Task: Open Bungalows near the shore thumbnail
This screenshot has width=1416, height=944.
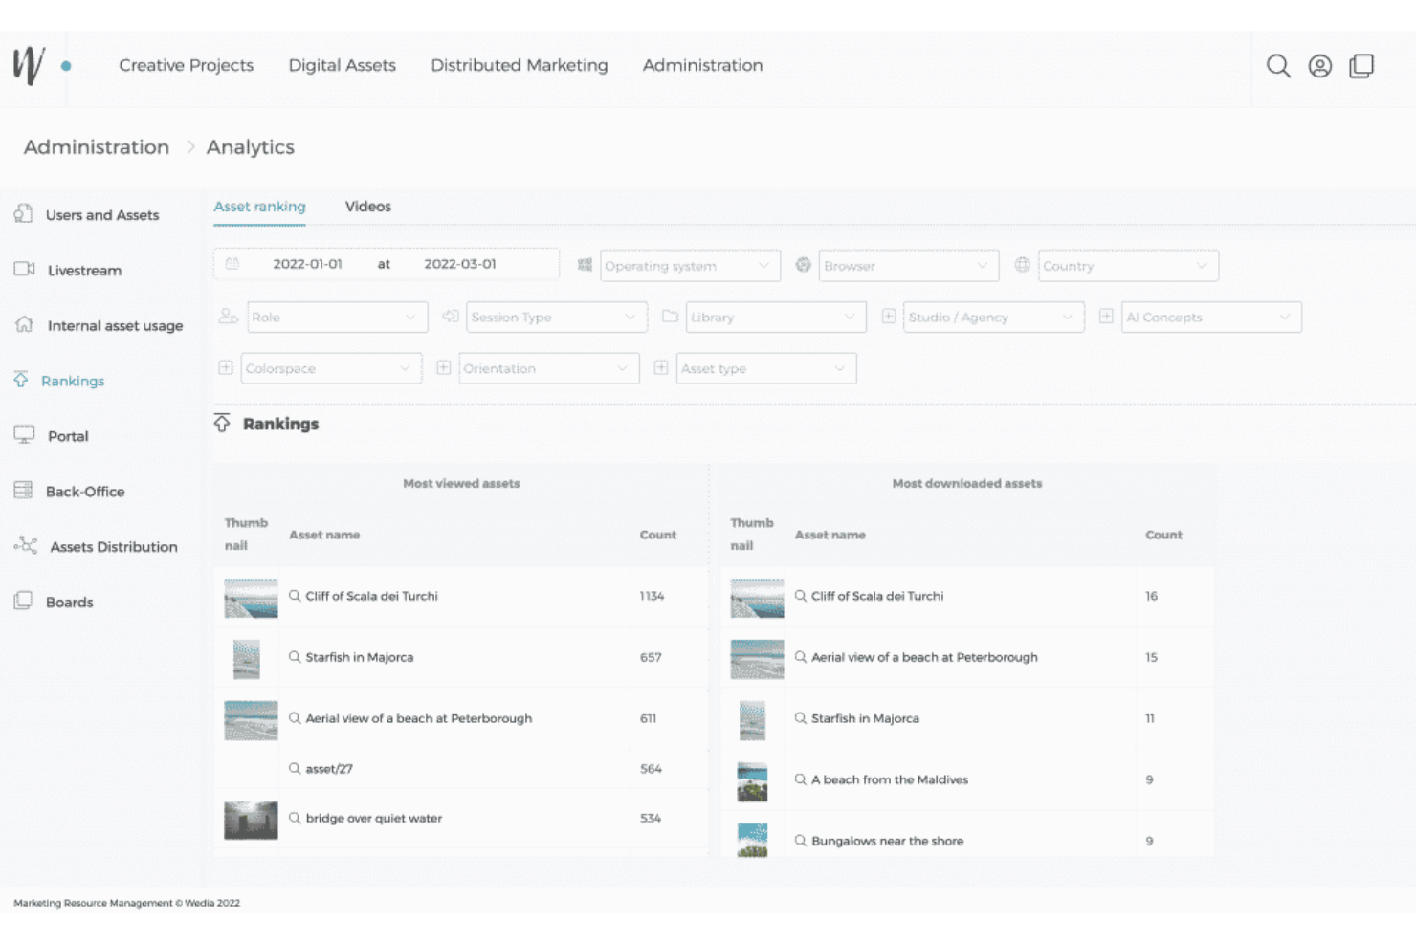Action: pyautogui.click(x=753, y=840)
